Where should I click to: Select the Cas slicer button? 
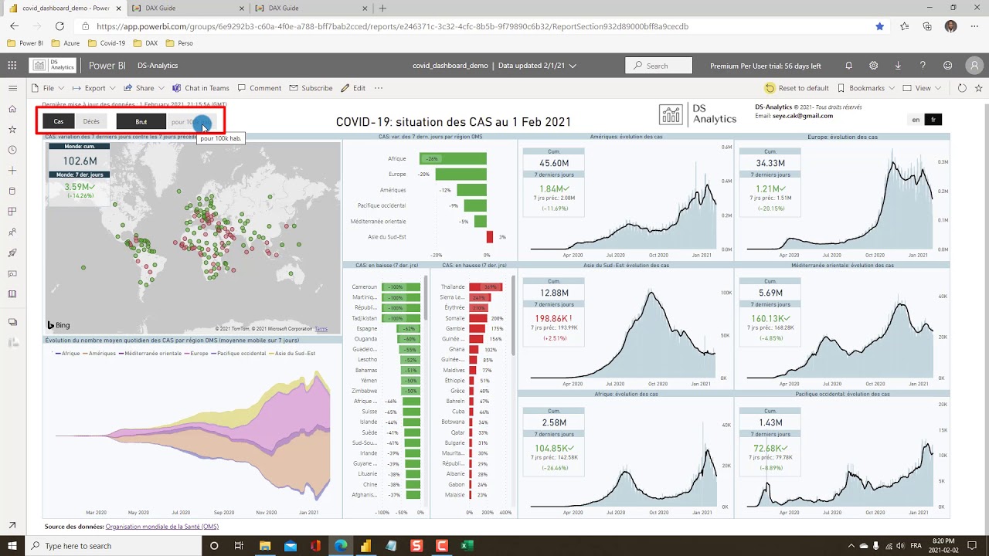click(x=59, y=121)
